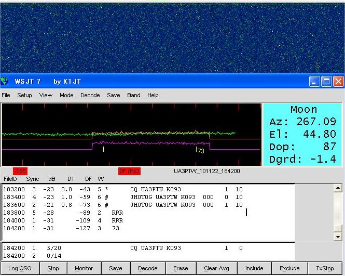The height and width of the screenshot is (276, 345).
Task: Minimize the WSJT 7 window
Action: coord(314,82)
